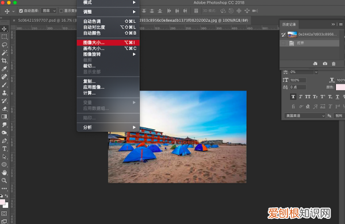Image resolution: width=345 pixels, height=224 pixels.
Task: Create new document from current state
Action: [x=315, y=64]
